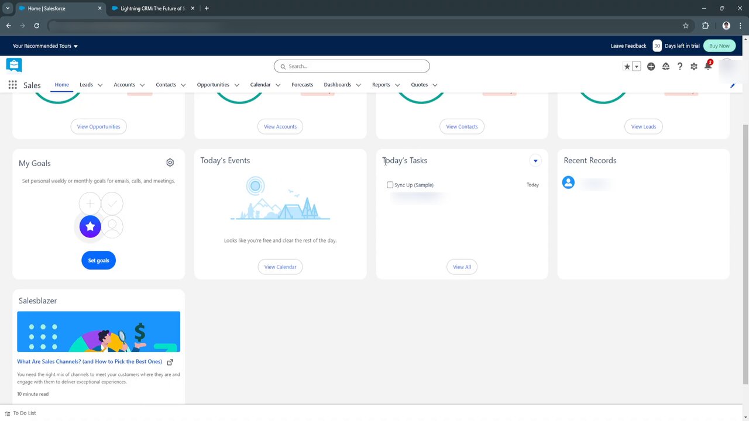This screenshot has width=749, height=421.
Task: Click the Favorites star icon
Action: coord(627,67)
